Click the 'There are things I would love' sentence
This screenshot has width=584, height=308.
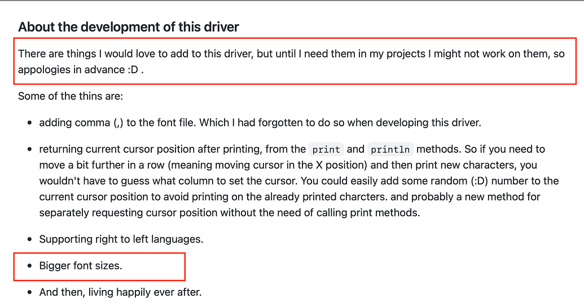tap(291, 61)
